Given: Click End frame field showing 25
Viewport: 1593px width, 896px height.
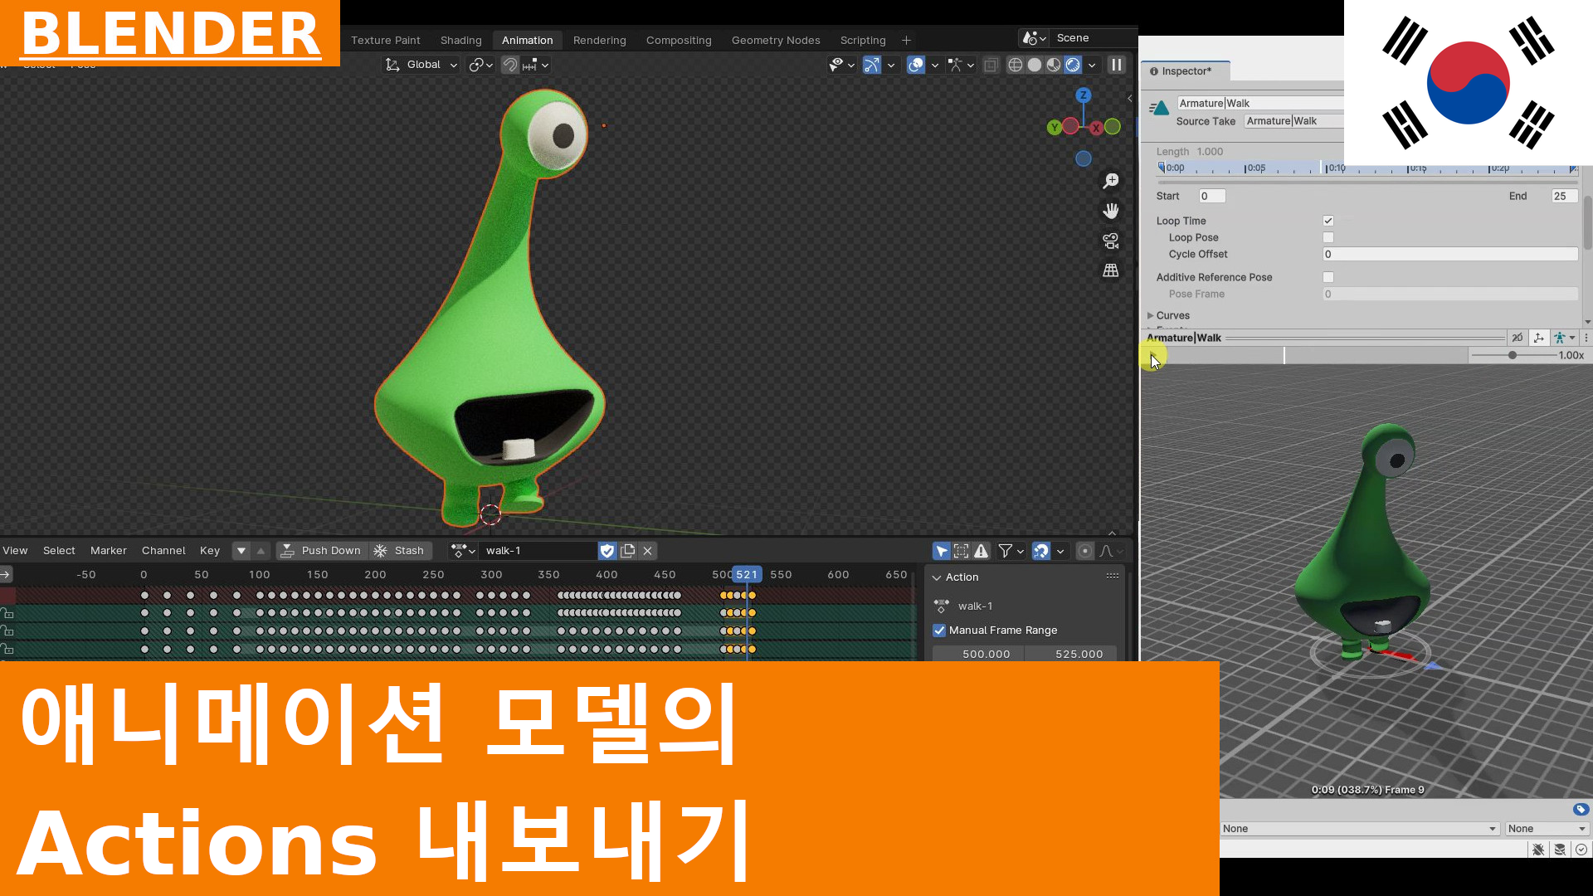Looking at the screenshot, I should coord(1565,197).
